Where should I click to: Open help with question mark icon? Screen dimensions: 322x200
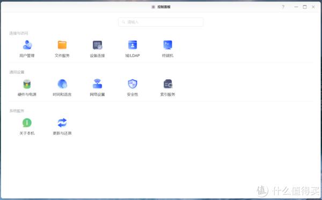283,7
